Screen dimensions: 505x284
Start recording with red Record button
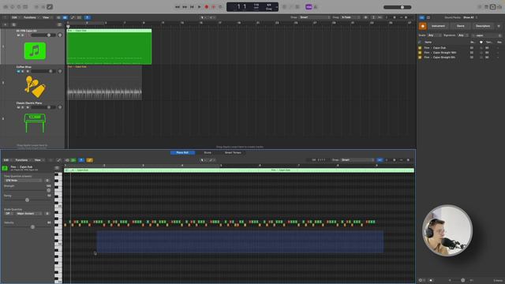(207, 7)
